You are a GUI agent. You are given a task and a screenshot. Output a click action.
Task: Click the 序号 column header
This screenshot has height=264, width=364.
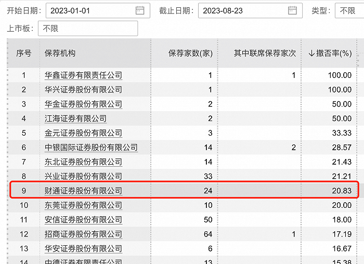24,54
